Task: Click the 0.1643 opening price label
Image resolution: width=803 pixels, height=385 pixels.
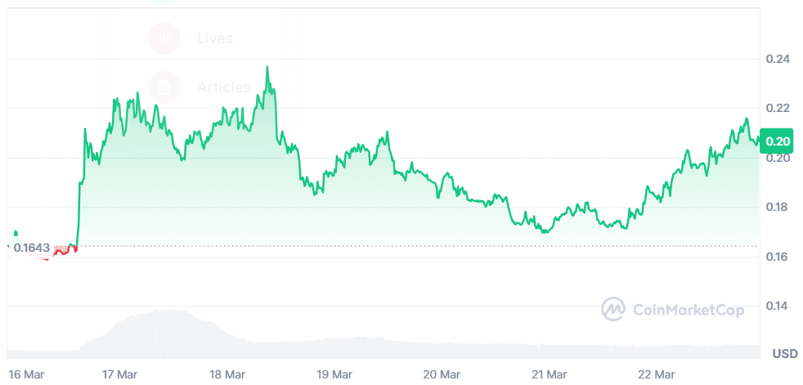Action: click(x=33, y=246)
